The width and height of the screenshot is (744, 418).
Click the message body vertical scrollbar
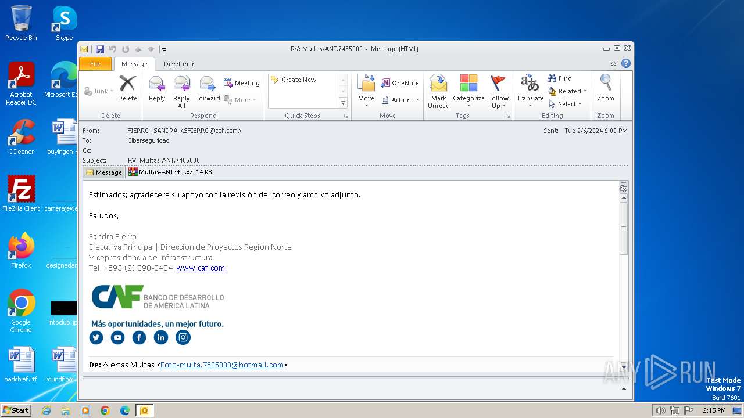tap(624, 229)
